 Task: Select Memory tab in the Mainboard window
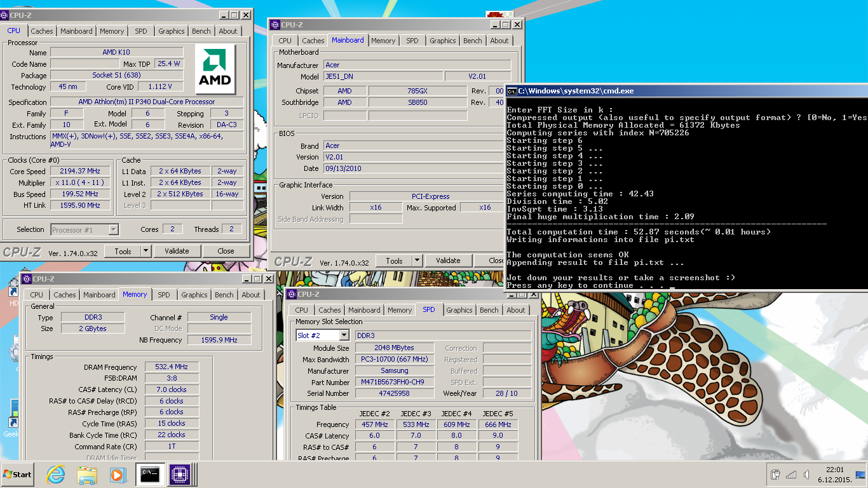pos(383,41)
